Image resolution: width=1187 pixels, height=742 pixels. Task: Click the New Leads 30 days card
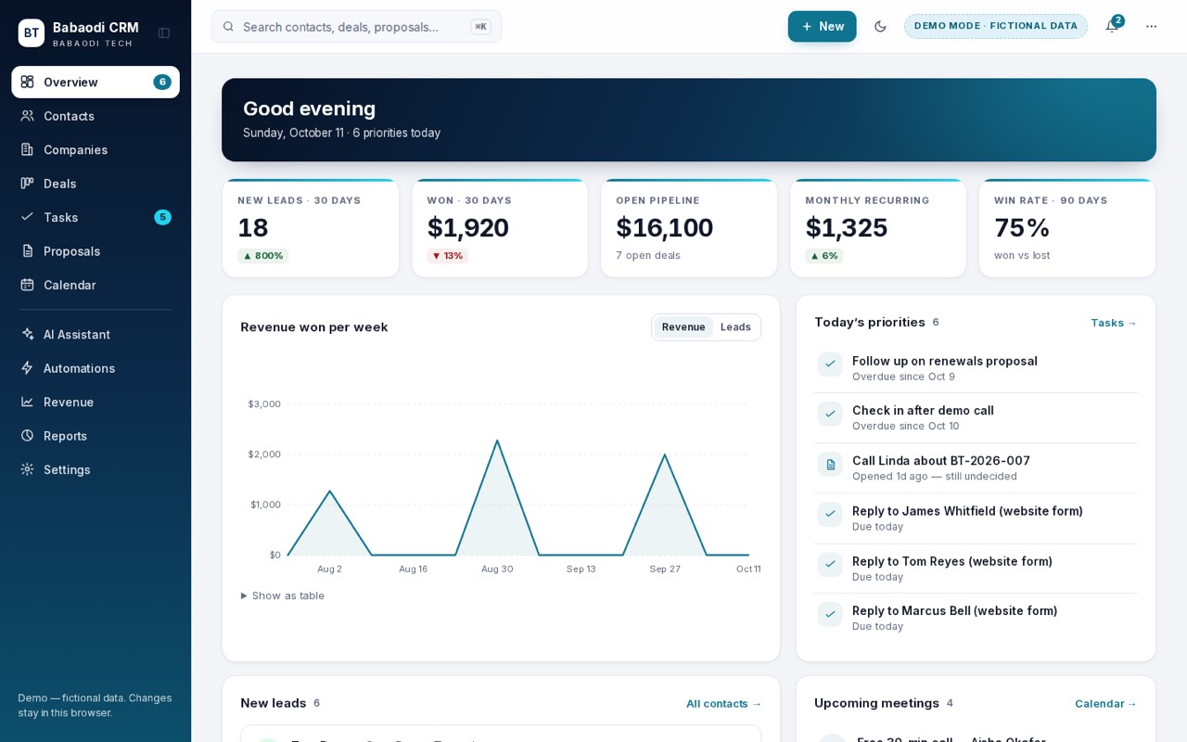[311, 228]
